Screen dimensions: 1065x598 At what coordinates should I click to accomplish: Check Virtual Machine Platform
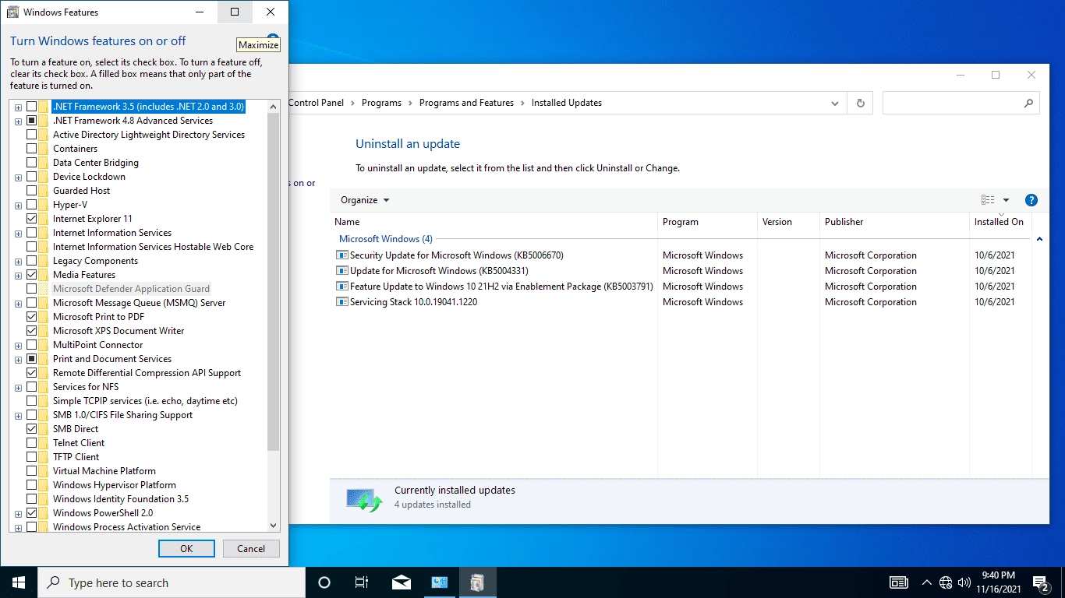coord(31,471)
